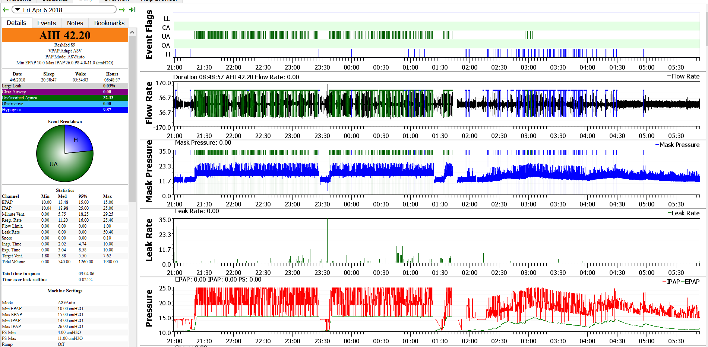Select the Unclassified Apnea green row
The width and height of the screenshot is (708, 347).
65,98
